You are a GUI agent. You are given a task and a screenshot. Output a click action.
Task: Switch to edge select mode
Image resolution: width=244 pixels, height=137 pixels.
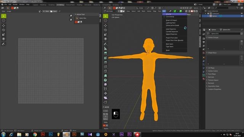tap(121, 11)
